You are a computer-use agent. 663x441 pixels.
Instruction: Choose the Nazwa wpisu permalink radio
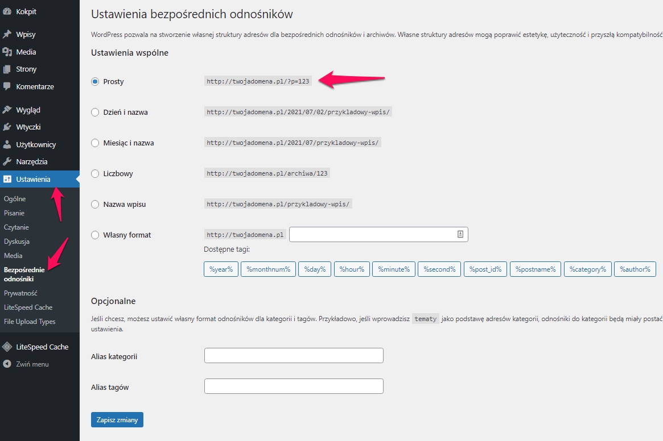(x=95, y=205)
